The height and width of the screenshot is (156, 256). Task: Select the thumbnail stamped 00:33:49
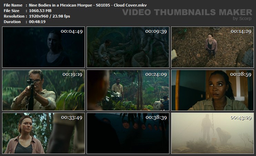tap(43, 133)
